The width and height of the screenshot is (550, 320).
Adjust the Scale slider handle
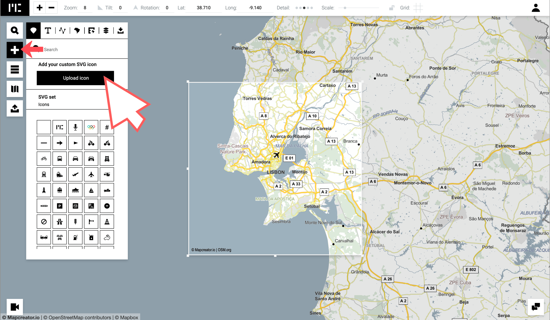click(345, 8)
